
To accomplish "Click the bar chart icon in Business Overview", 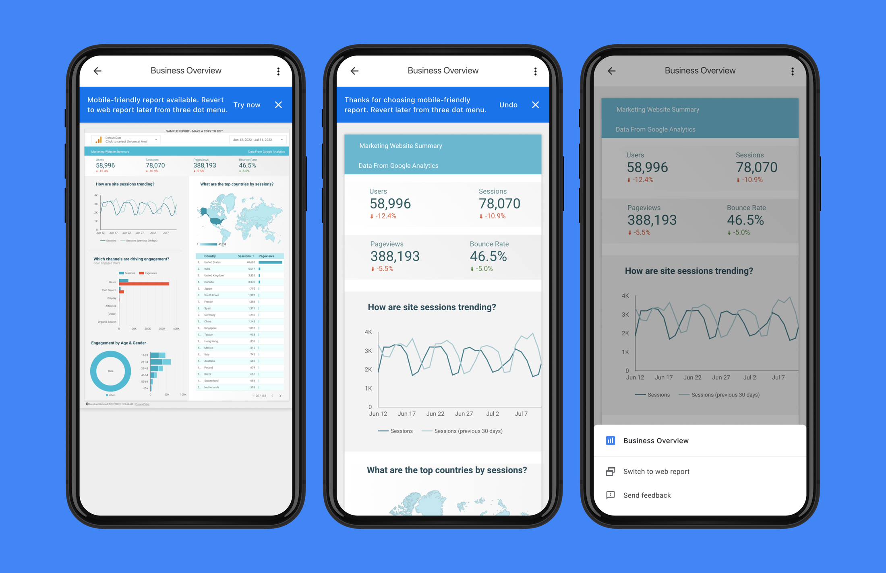I will point(610,441).
